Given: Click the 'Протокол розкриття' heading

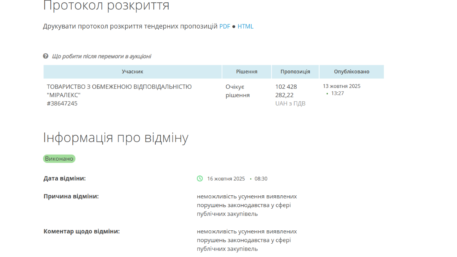Looking at the screenshot, I should 106,6.
